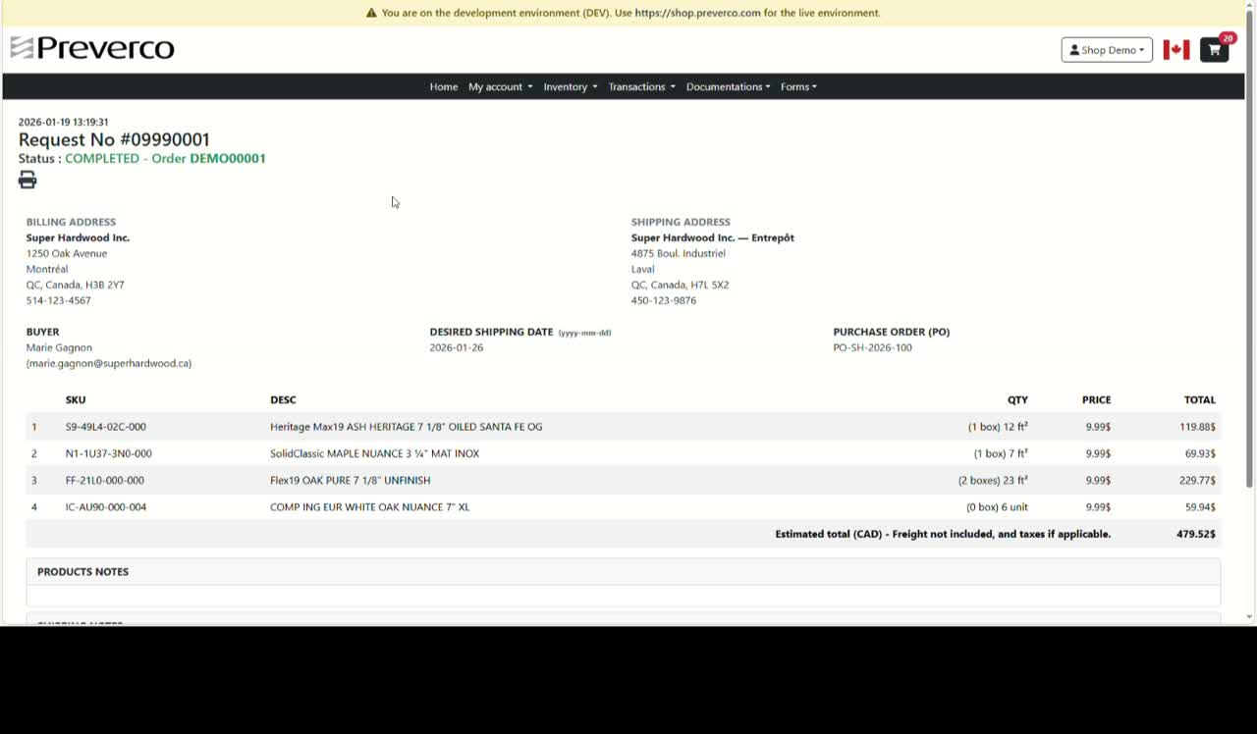Click SolidClassic MAPLE NUANCE description

click(375, 453)
